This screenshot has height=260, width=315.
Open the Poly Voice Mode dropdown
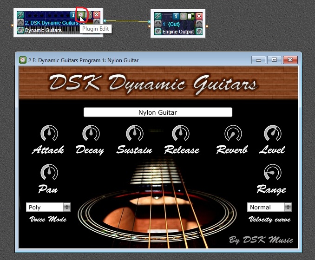click(48, 207)
